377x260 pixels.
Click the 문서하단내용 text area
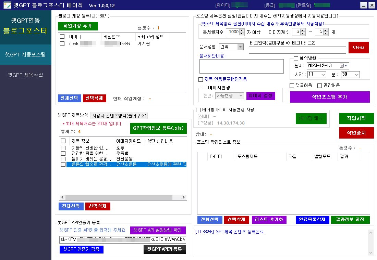click(241, 66)
